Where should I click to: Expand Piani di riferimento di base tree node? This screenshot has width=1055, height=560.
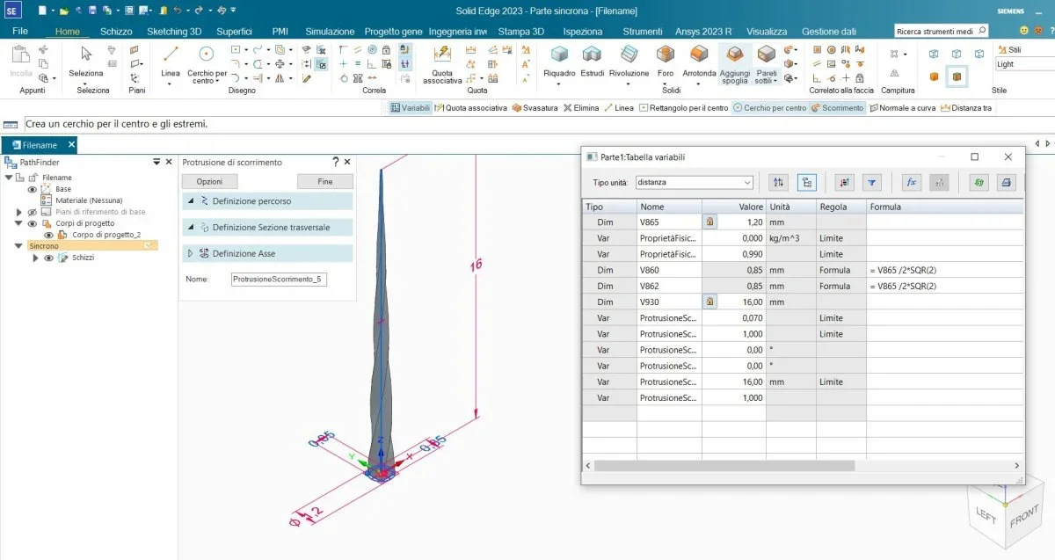(19, 212)
